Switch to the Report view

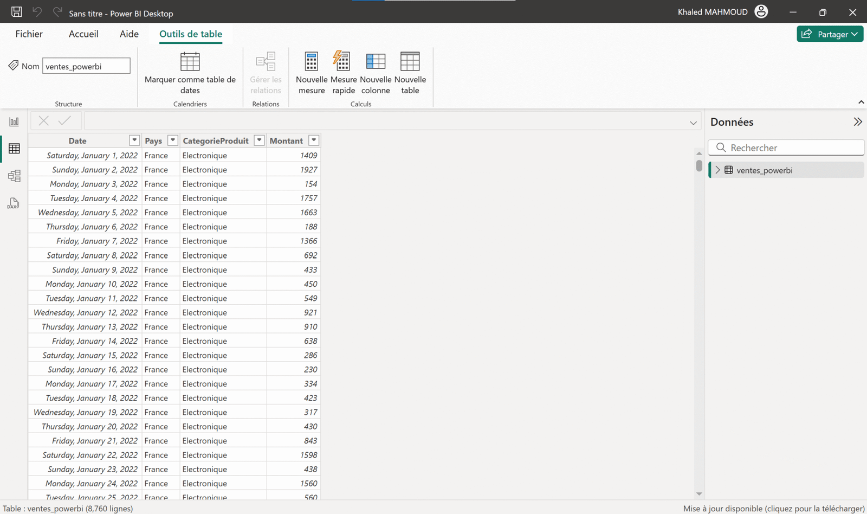(14, 121)
